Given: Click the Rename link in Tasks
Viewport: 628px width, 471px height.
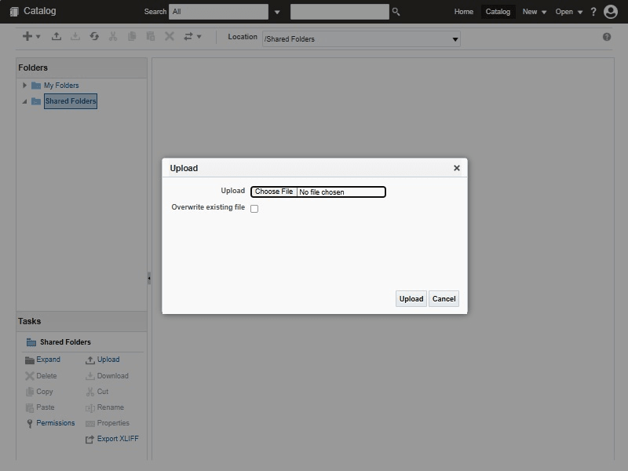Looking at the screenshot, I should [x=110, y=407].
